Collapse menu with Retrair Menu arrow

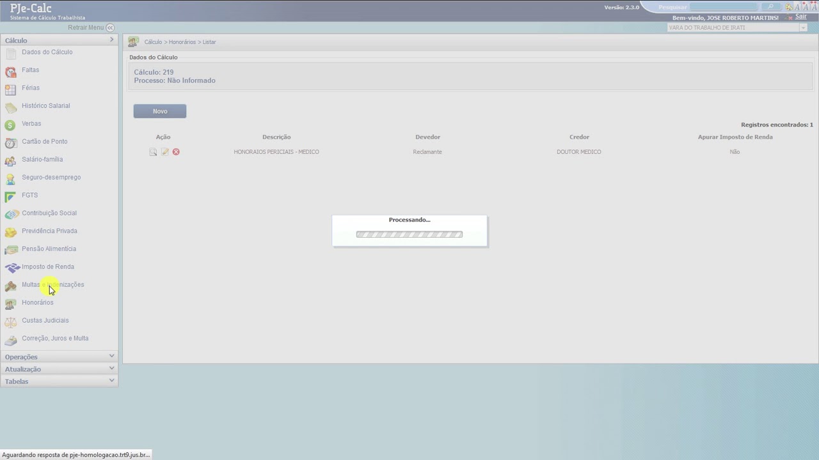110,27
